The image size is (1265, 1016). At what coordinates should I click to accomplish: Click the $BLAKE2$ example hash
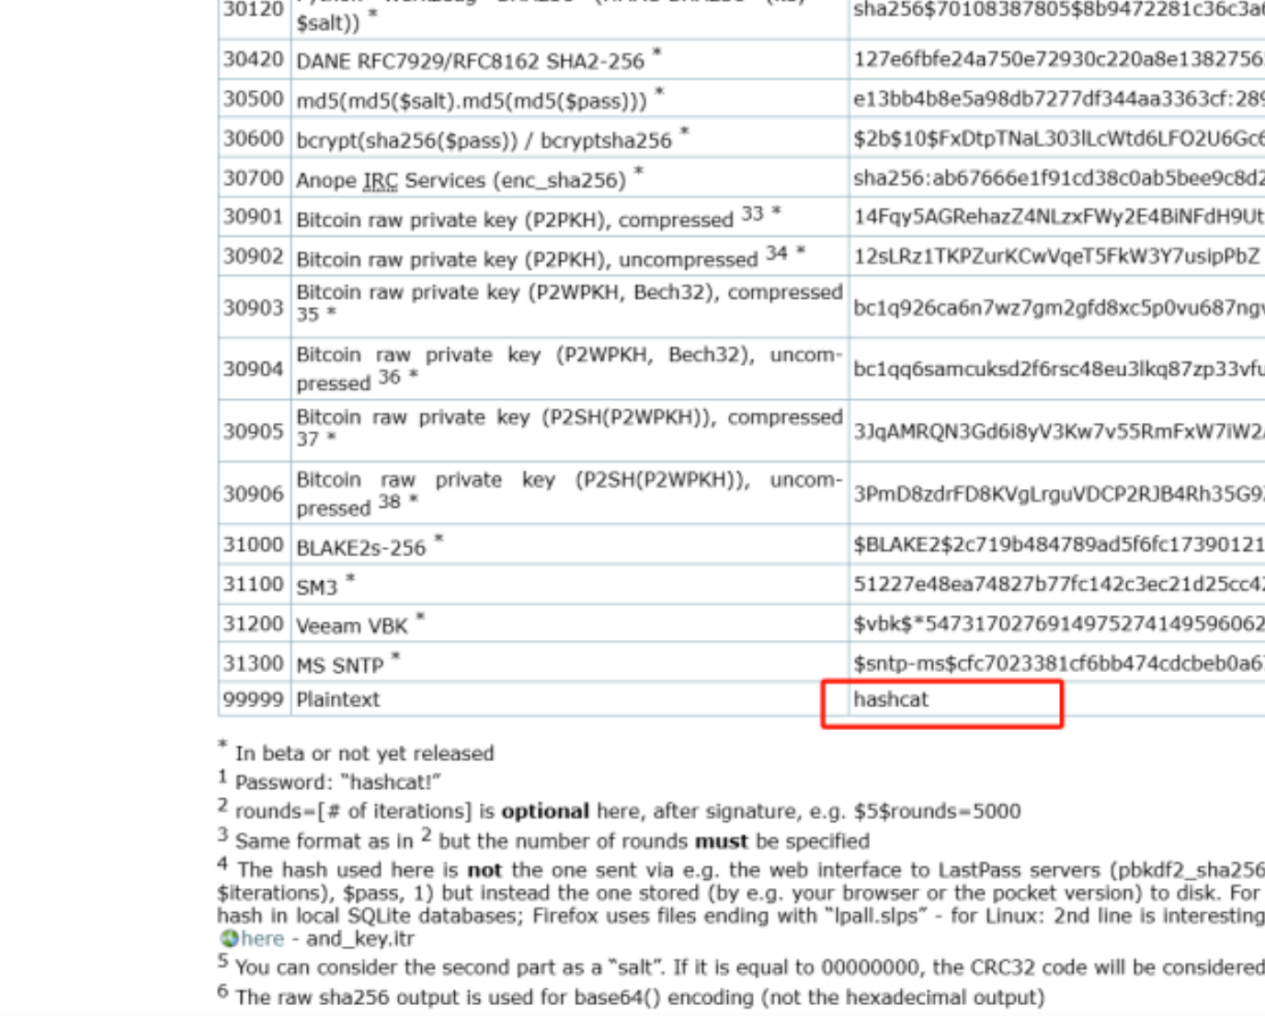[1057, 545]
